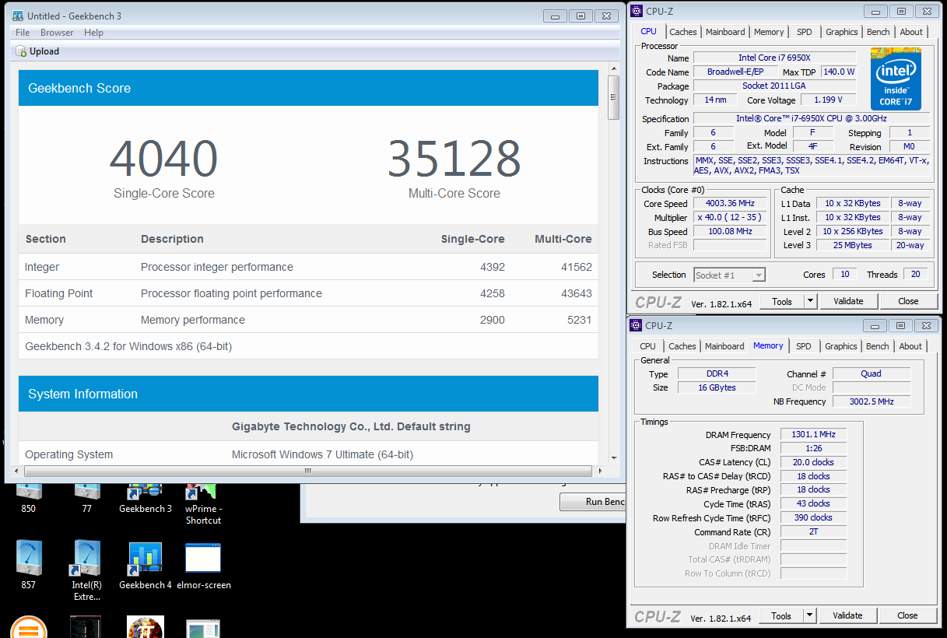Open the Help menu in Geekbench

93,33
